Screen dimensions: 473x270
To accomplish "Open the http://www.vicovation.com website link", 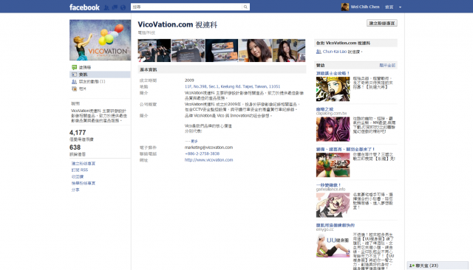I will pos(208,160).
